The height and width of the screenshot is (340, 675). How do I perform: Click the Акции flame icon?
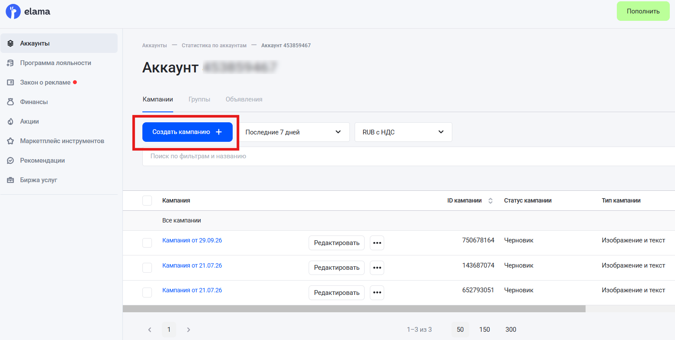click(x=11, y=121)
